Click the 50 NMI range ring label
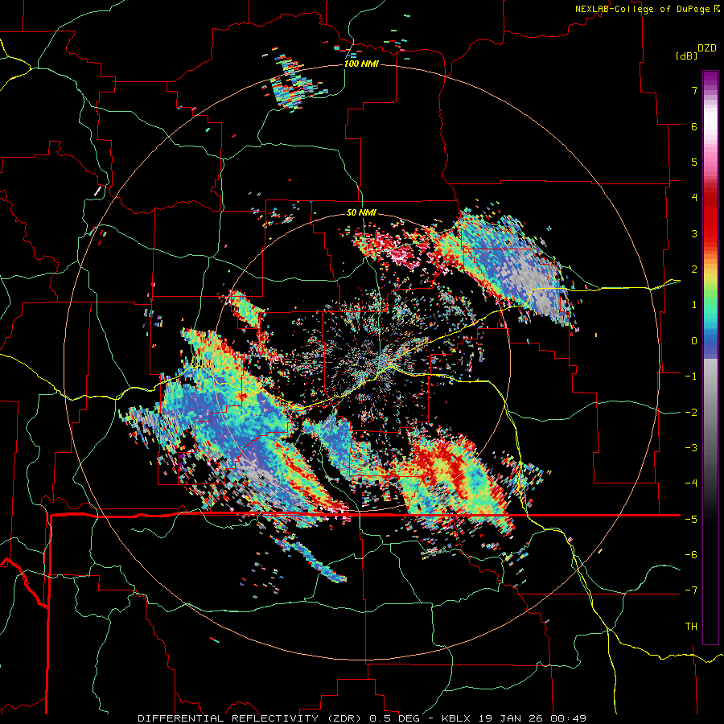Image resolution: width=724 pixels, height=724 pixels. 361,213
